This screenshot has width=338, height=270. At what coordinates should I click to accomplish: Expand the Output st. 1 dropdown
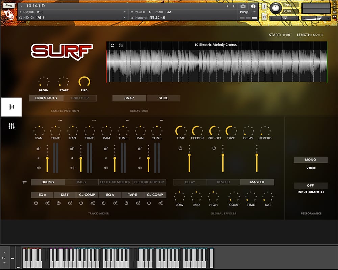(x=125, y=12)
